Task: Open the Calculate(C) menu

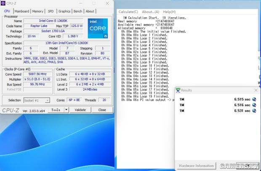Action: 129,12
